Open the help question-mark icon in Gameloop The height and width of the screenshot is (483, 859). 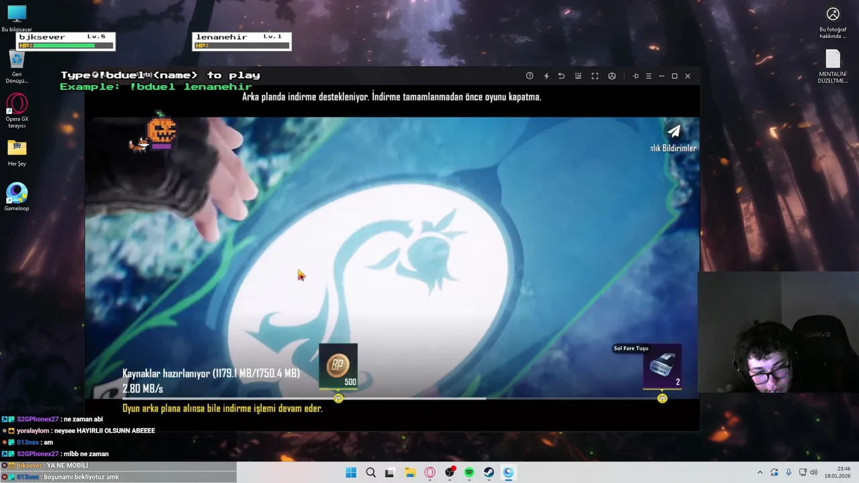tap(529, 76)
